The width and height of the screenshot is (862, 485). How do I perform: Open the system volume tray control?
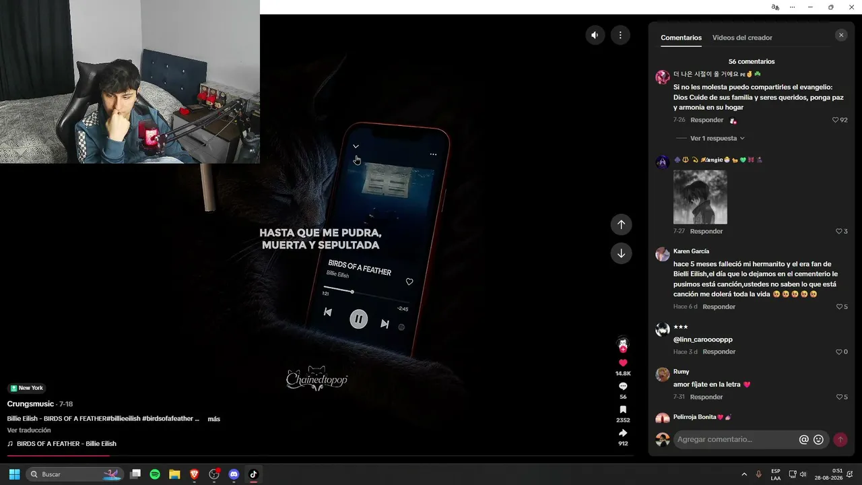click(x=803, y=474)
